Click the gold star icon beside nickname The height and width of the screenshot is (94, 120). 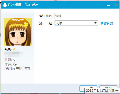pos(14,49)
